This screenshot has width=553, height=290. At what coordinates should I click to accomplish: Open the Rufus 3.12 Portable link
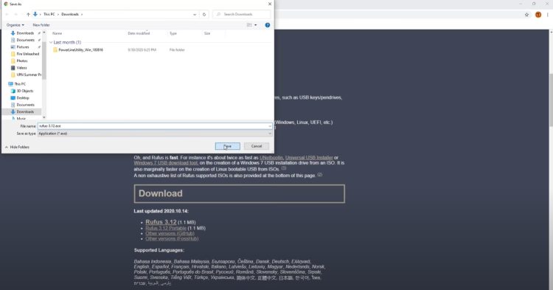click(166, 228)
